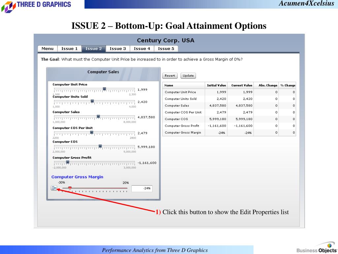
Task: Click the 1,999 value beside Unit Price slider
Action: coord(142,90)
